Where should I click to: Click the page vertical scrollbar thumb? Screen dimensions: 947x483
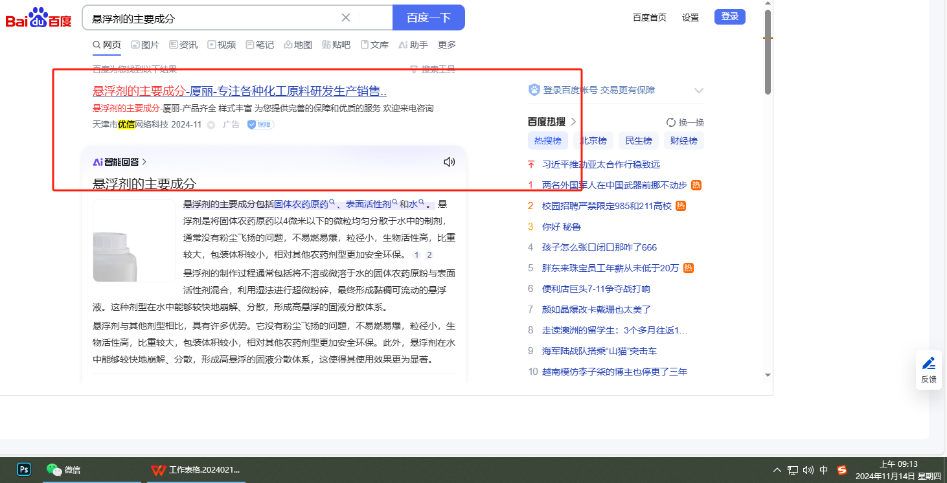pos(768,52)
